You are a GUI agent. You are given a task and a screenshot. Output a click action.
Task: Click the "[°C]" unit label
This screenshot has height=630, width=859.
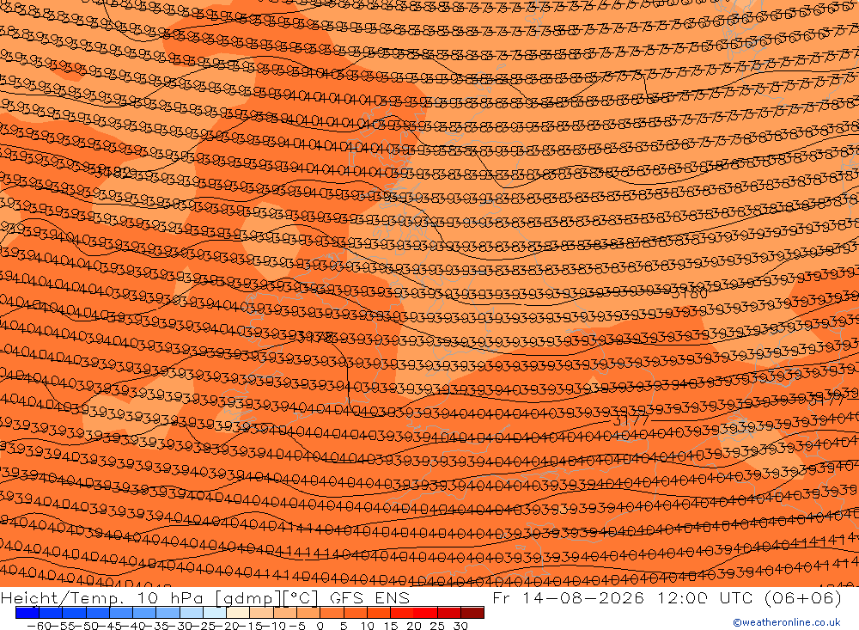point(301,597)
